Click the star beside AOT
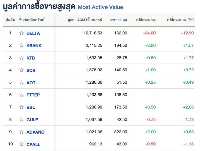Viewport: 201px width, 151px height. [x=21, y=83]
